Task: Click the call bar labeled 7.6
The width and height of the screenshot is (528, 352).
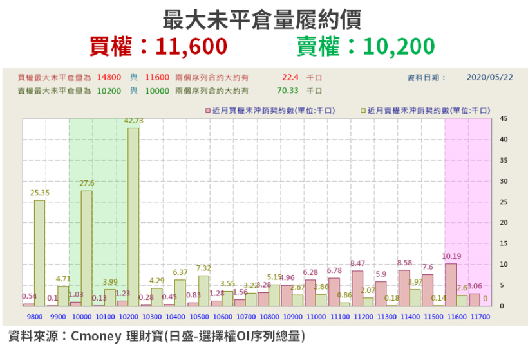Action: [x=428, y=290]
